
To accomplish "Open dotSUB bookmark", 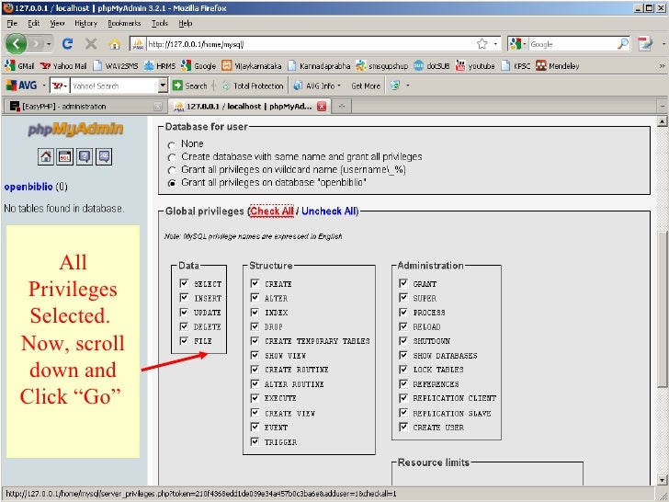I will (431, 66).
